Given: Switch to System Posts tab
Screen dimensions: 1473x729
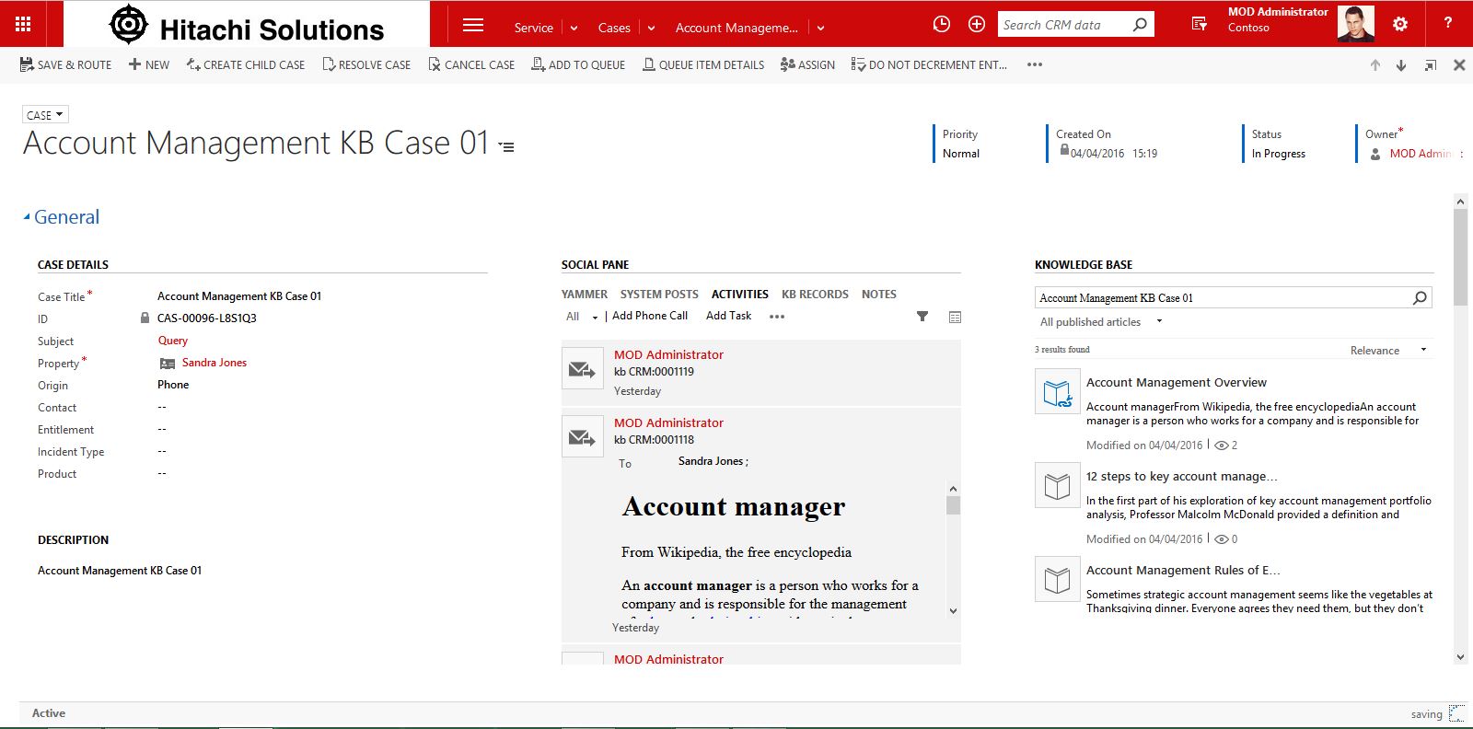Looking at the screenshot, I should 659,295.
